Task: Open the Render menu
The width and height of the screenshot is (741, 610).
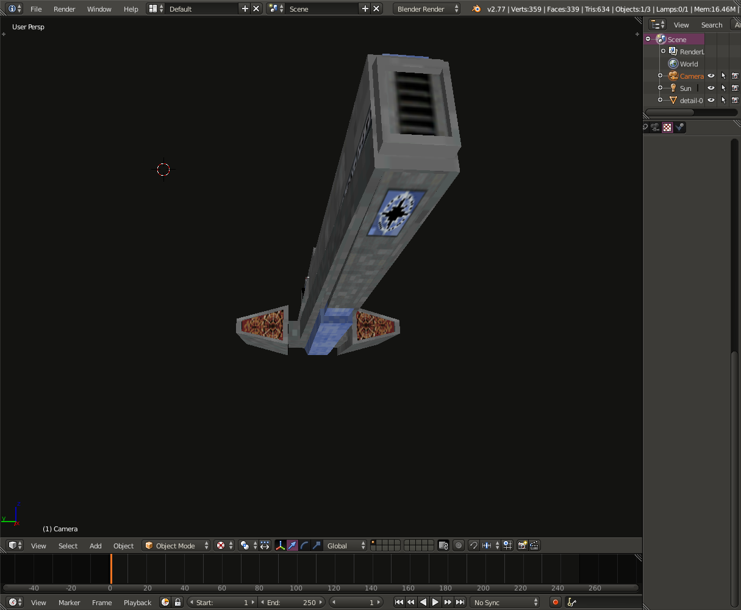Action: 64,9
